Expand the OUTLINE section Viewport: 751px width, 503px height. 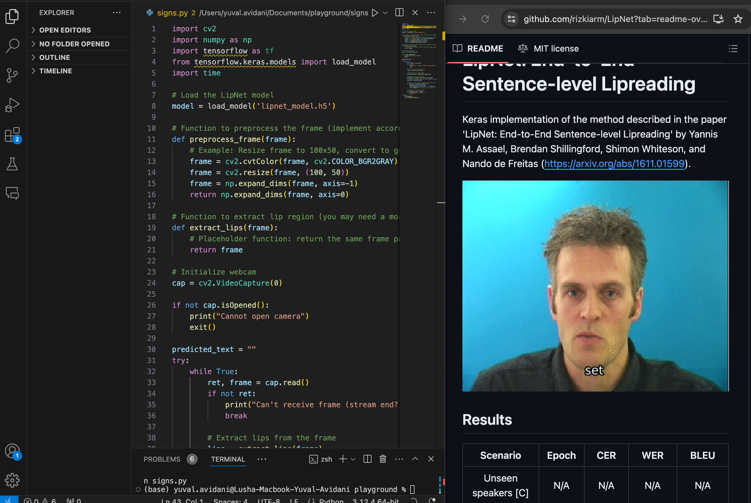pos(54,57)
